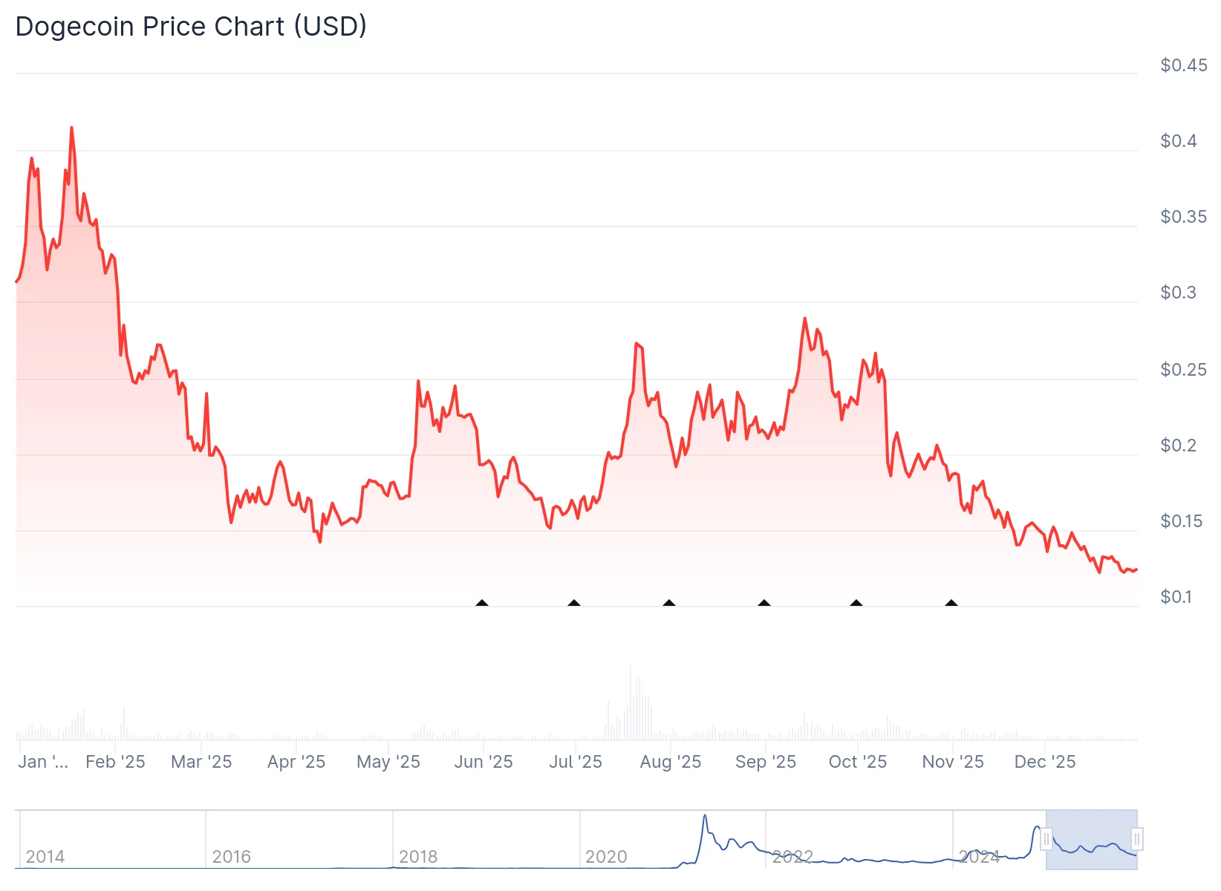Click the event marker near Nov '25
This screenshot has width=1221, height=891.
[951, 604]
